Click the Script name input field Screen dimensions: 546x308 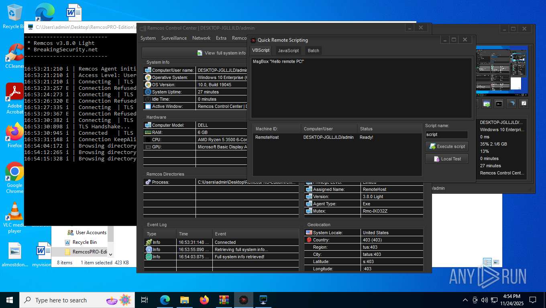(x=446, y=135)
